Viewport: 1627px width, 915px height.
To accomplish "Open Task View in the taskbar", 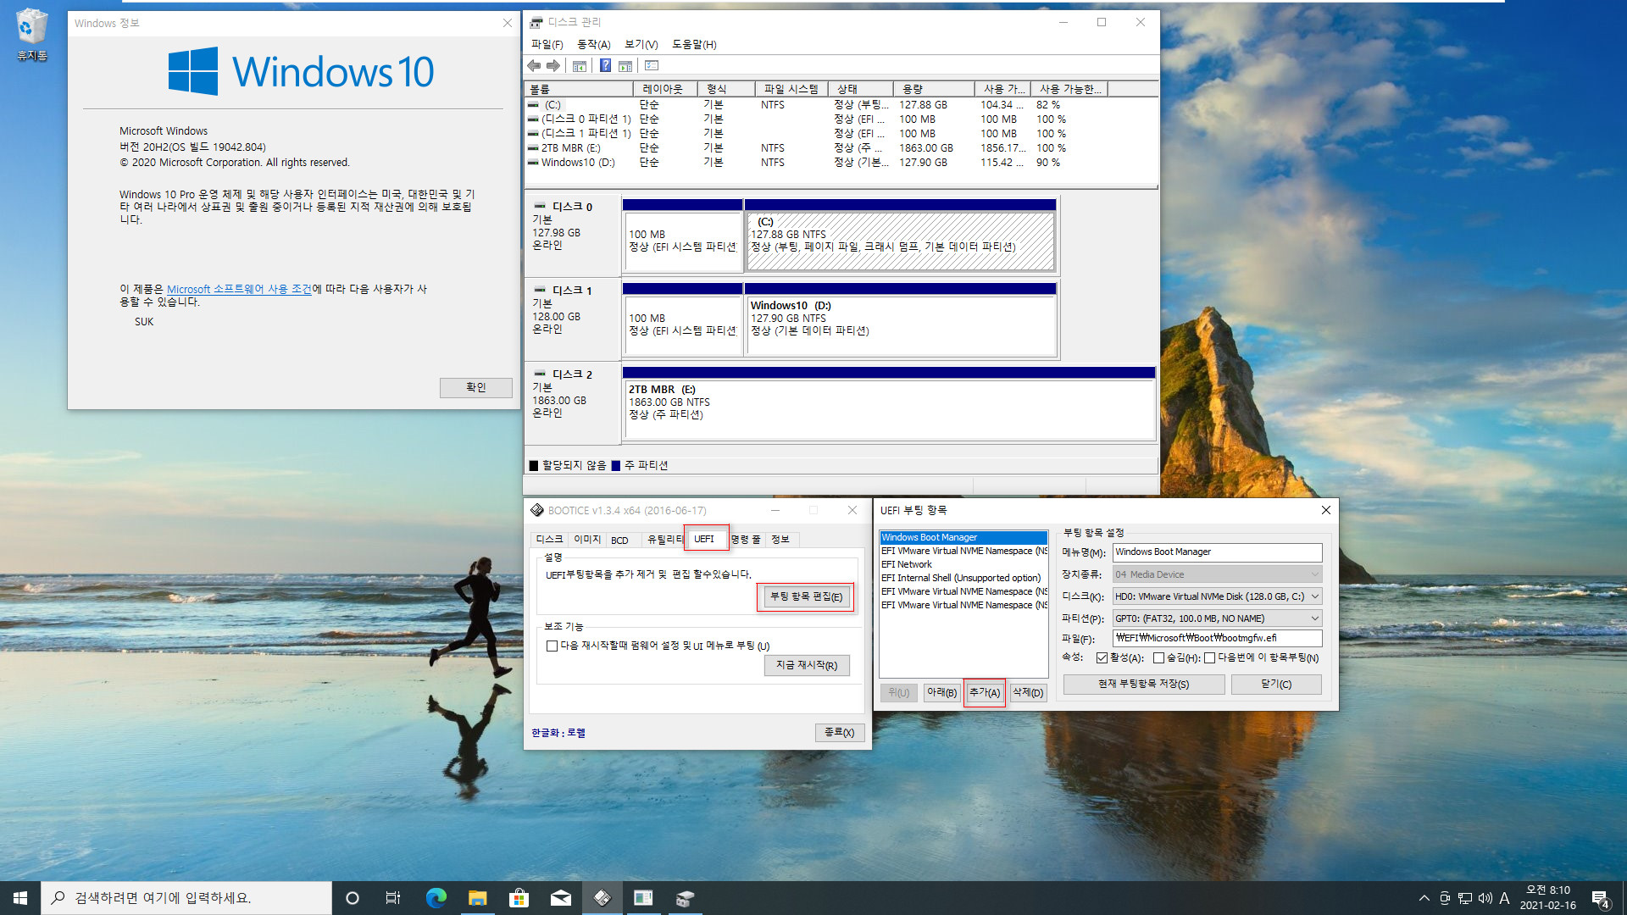I will click(393, 898).
